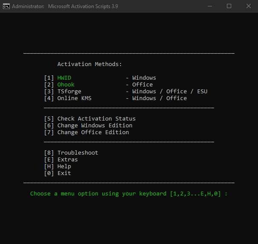The height and width of the screenshot is (244, 258).
Task: Select the Ohook Office activation entry
Action: (x=66, y=85)
